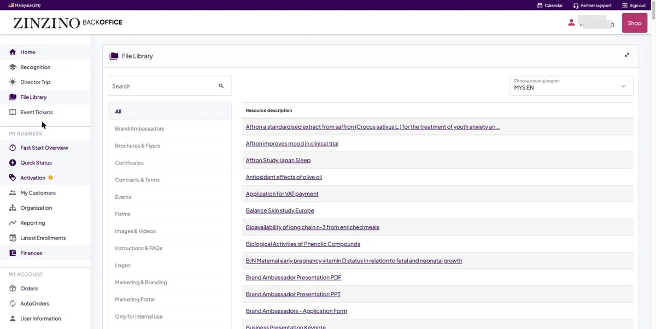
Task: Open Antioxidant effects of olive oil file
Action: pos(284,177)
